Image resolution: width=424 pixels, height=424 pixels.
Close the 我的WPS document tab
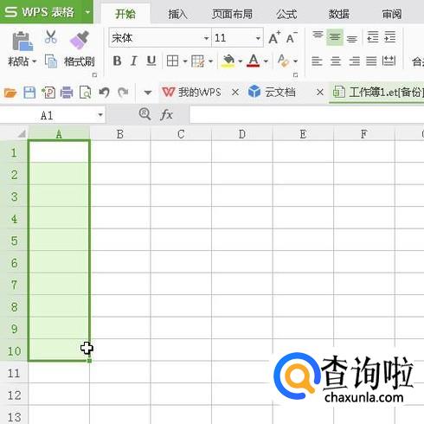235,93
